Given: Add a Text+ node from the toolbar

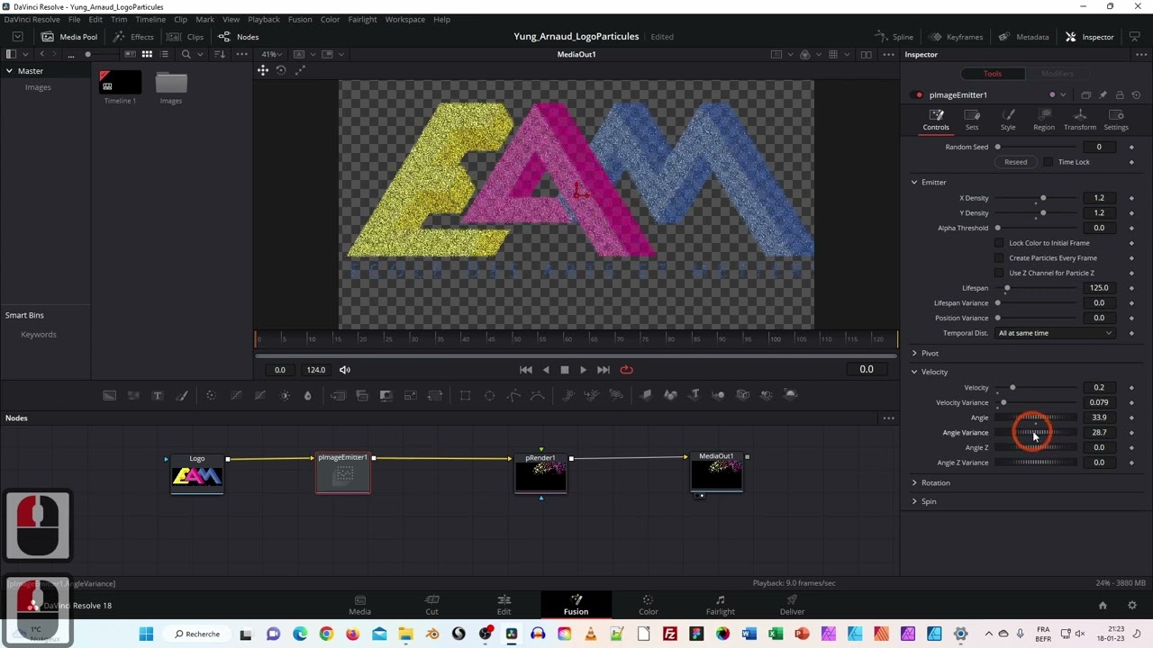Looking at the screenshot, I should pos(158,395).
